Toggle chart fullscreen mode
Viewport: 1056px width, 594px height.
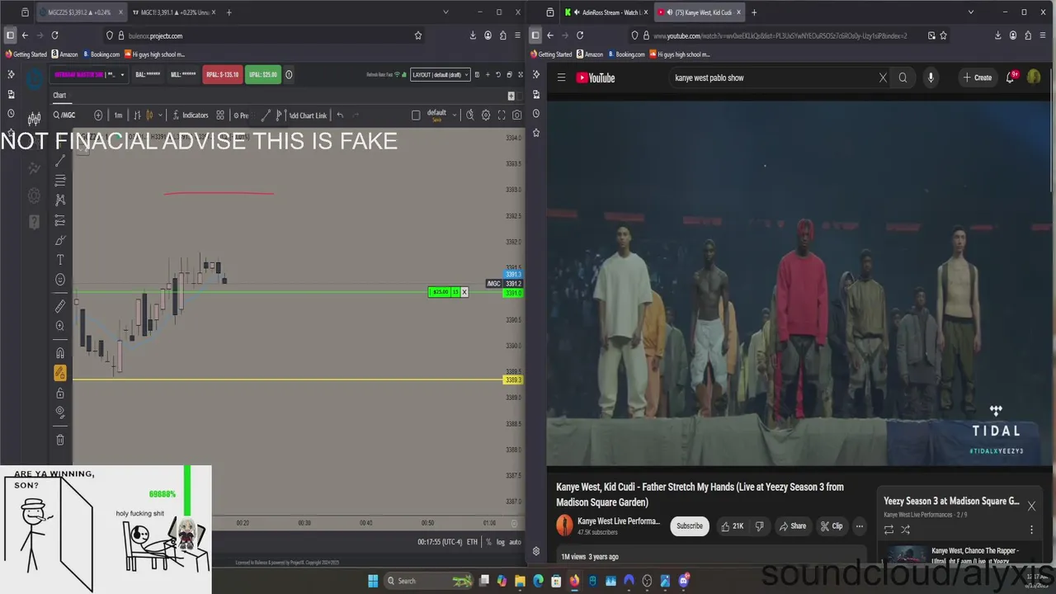502,115
